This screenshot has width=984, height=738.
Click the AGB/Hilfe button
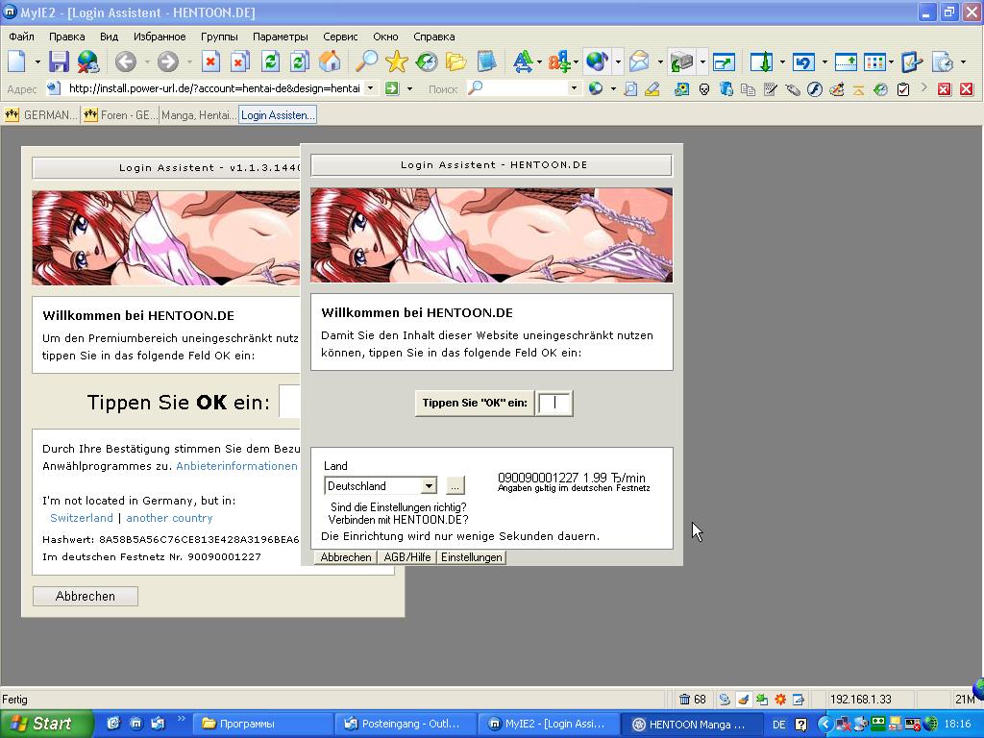pos(407,557)
